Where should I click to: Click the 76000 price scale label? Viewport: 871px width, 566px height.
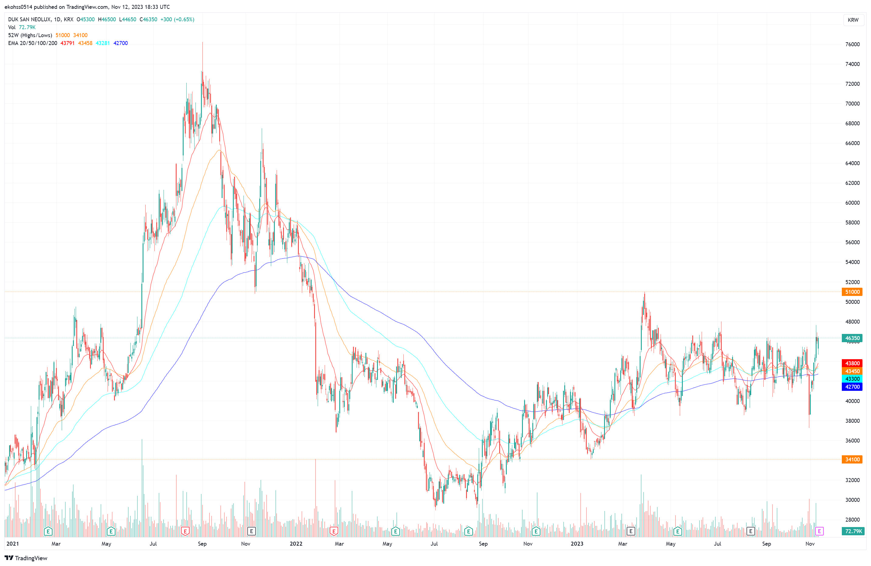pos(852,44)
